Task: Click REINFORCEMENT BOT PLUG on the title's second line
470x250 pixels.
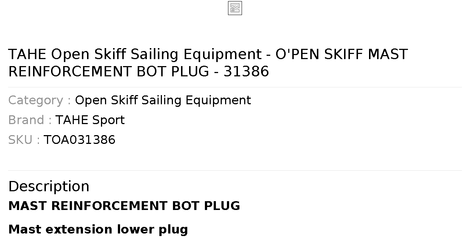Action: point(109,71)
